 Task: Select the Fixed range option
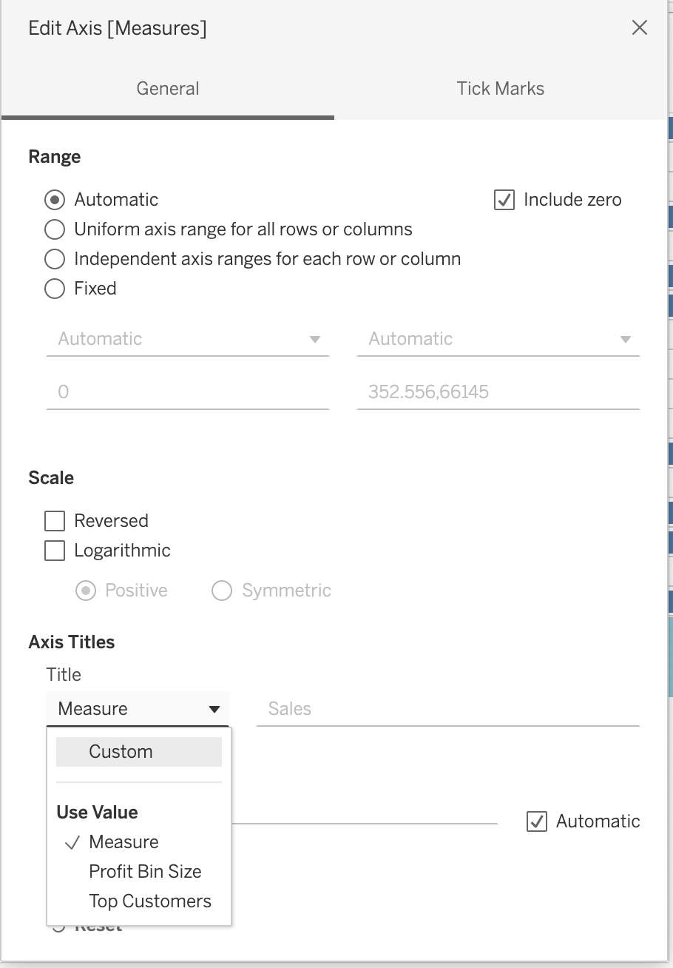(x=54, y=288)
